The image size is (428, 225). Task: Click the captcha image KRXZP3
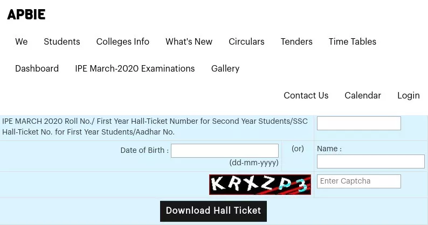tap(260, 185)
